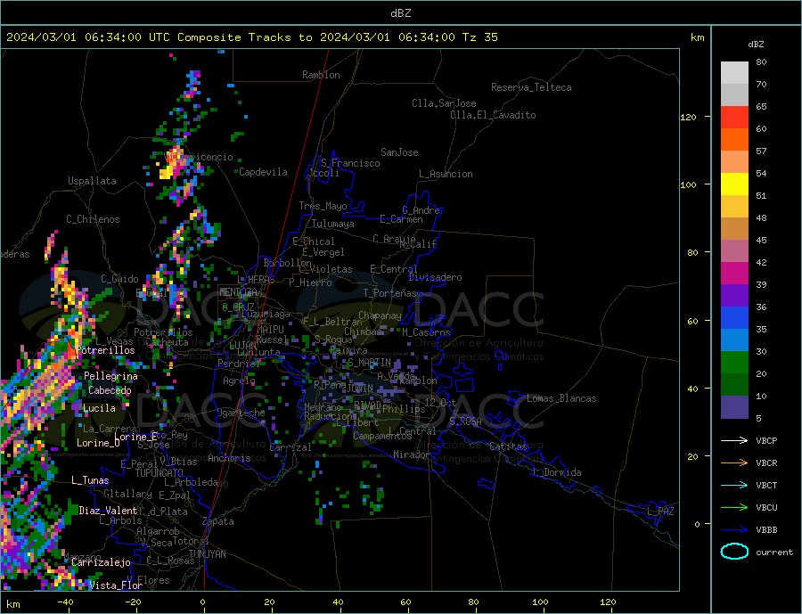This screenshot has height=614, width=802.
Task: Click the 'Pellegrina' map label
Action: click(111, 376)
